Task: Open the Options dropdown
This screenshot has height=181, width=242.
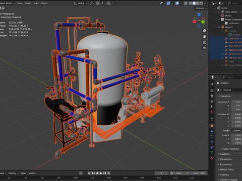Action: [x=201, y=8]
